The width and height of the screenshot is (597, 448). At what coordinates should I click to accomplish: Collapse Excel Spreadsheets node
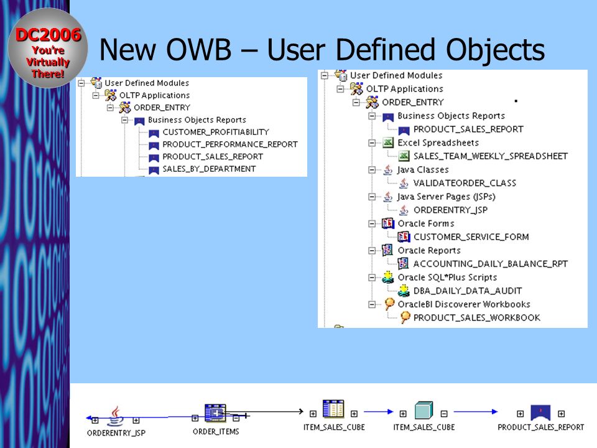372,143
